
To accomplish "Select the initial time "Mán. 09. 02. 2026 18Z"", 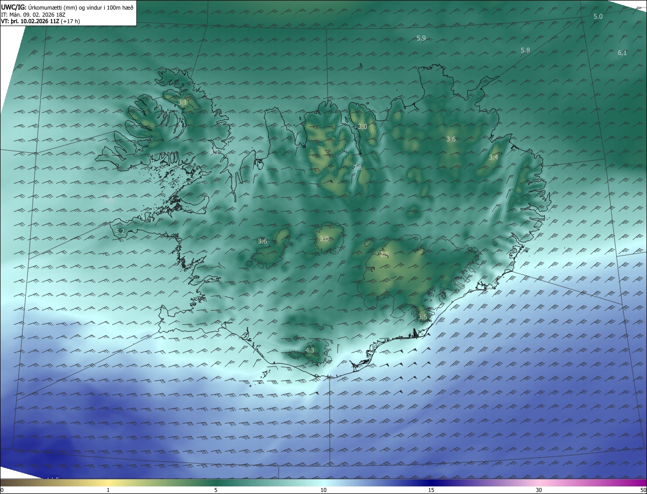I will tap(38, 14).
